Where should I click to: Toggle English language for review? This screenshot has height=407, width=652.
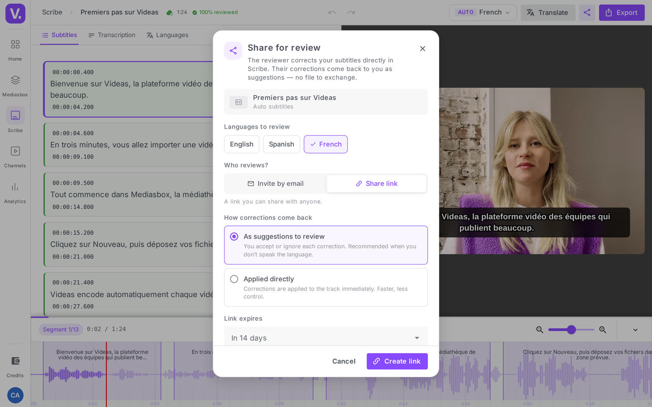(x=242, y=144)
